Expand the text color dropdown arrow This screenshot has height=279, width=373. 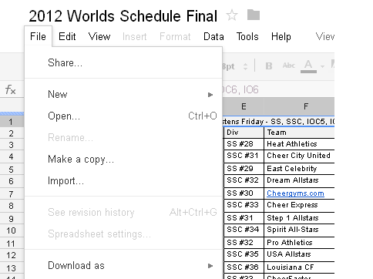322,66
